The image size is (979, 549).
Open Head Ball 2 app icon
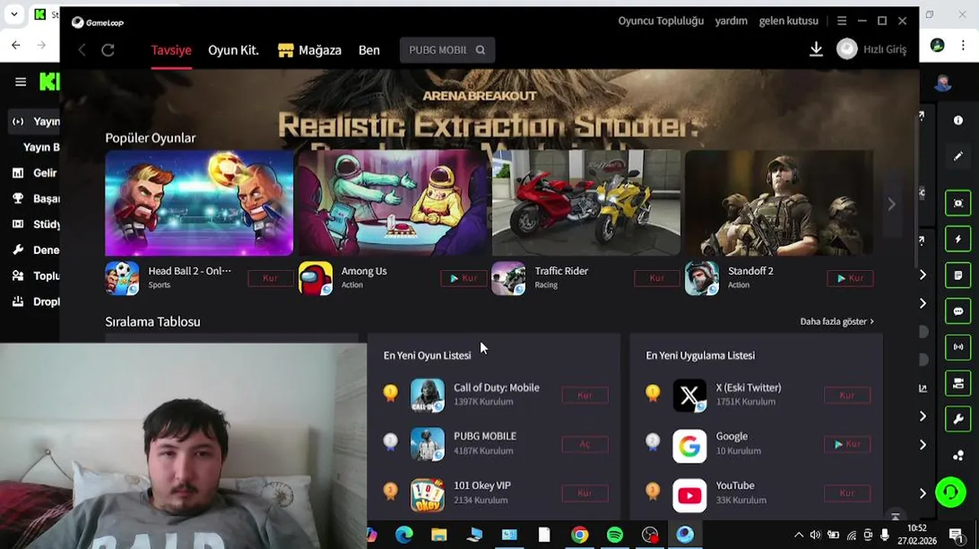[122, 278]
